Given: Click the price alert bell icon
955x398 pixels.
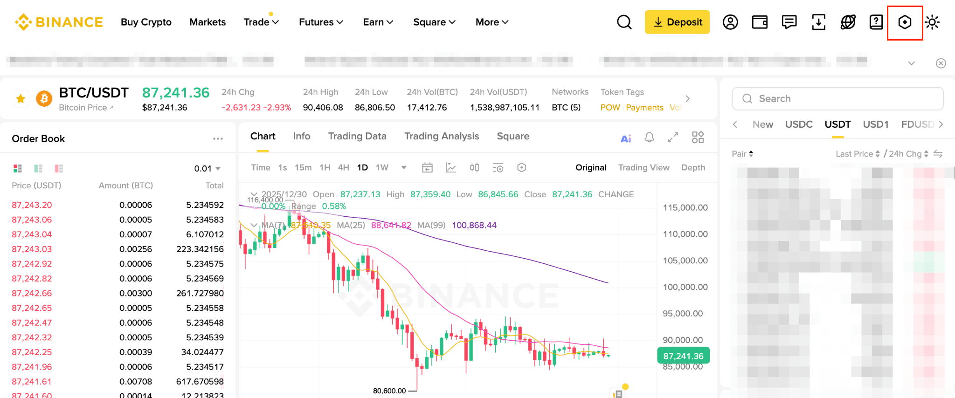Looking at the screenshot, I should click(649, 137).
